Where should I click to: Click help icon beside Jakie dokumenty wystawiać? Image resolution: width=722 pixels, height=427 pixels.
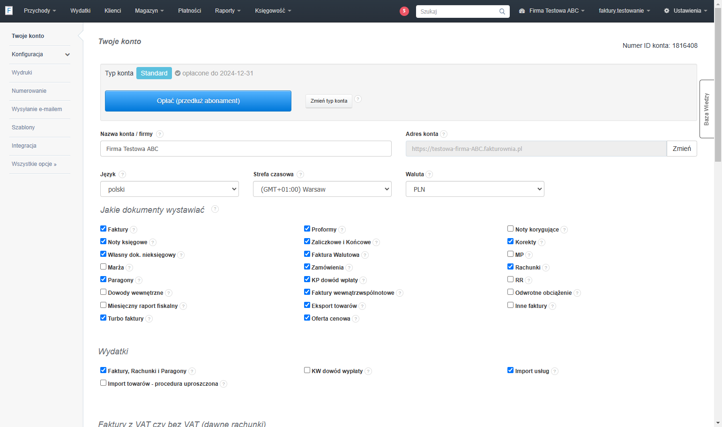point(215,209)
